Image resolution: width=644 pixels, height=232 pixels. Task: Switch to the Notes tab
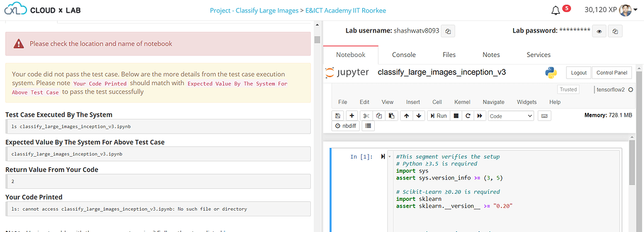491,55
